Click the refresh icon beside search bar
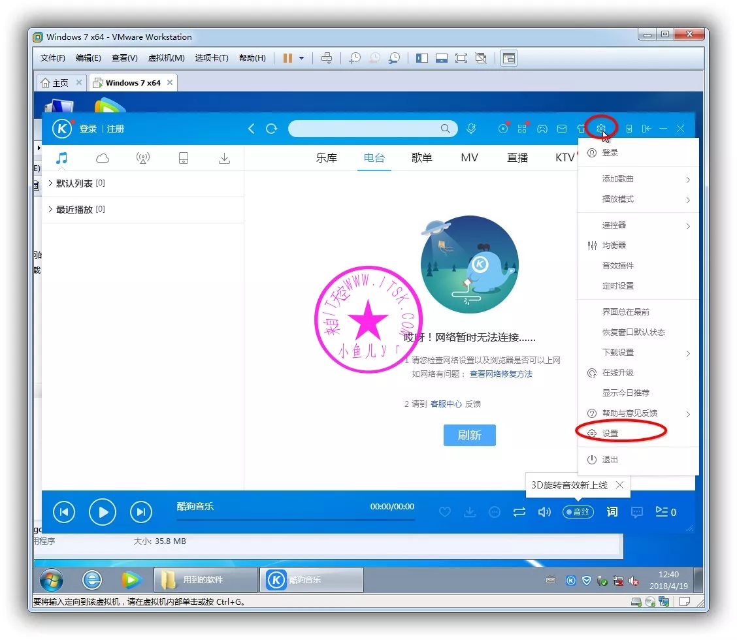The height and width of the screenshot is (640, 737). tap(272, 129)
